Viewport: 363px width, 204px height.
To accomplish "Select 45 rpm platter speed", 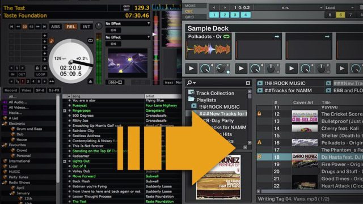I will pos(31,27).
